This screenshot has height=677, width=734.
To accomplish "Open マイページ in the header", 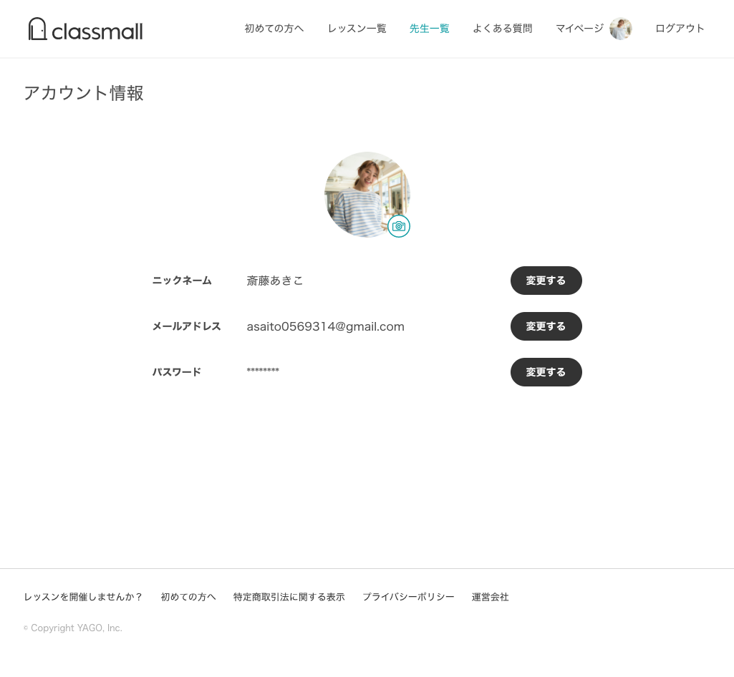I will [x=579, y=29].
